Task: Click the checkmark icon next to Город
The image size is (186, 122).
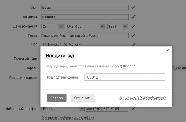Action: pyautogui.click(x=133, y=35)
